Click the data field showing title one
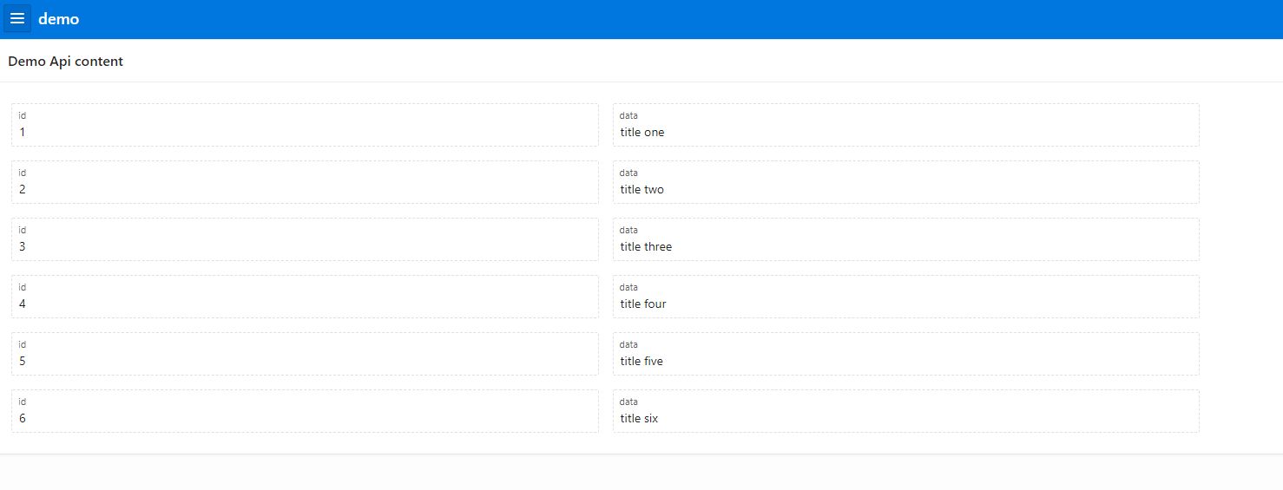 pos(906,125)
